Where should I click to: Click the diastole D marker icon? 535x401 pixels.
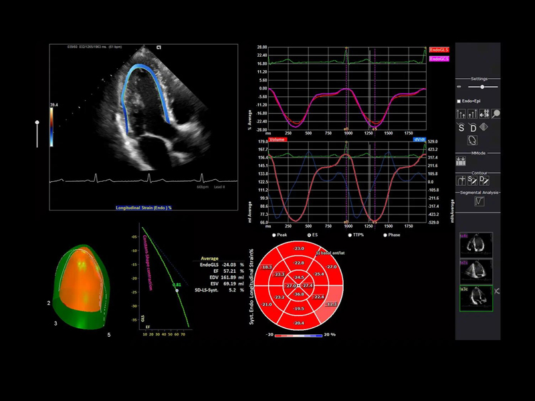(x=472, y=128)
